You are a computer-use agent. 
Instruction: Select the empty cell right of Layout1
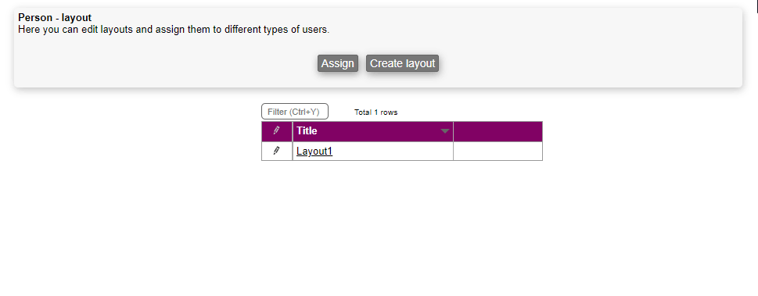click(x=498, y=152)
